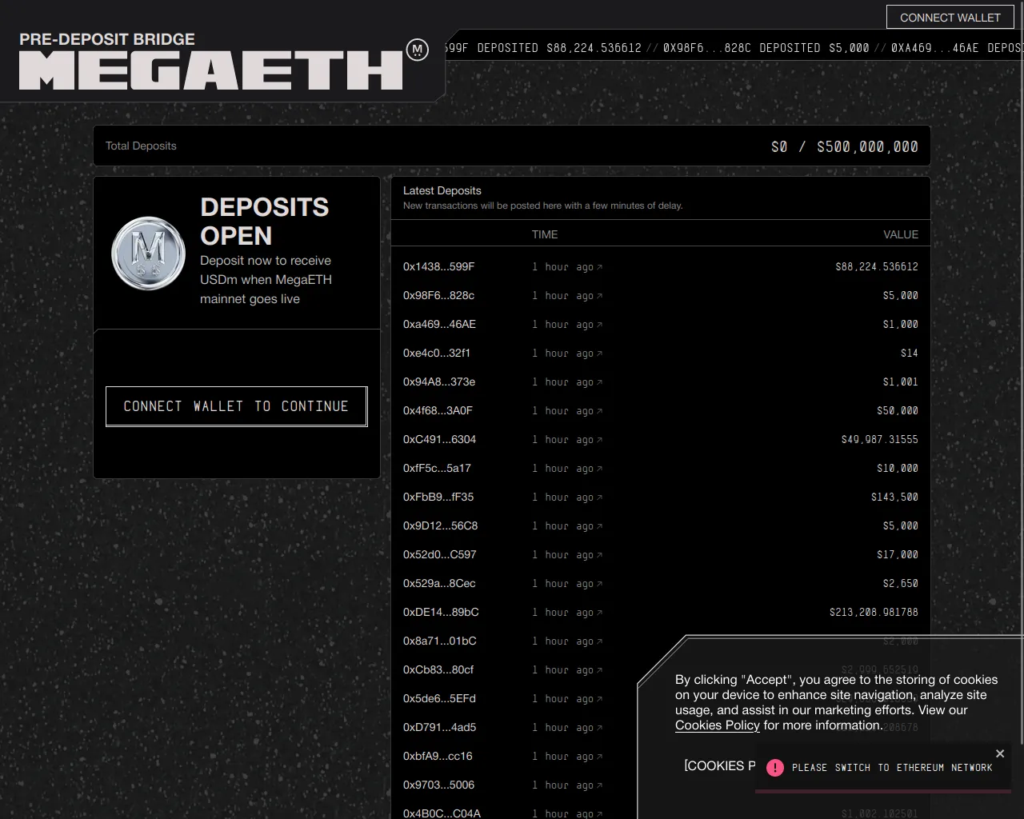Image resolution: width=1024 pixels, height=819 pixels.
Task: Click the Total Deposits progress bar
Action: 511,146
